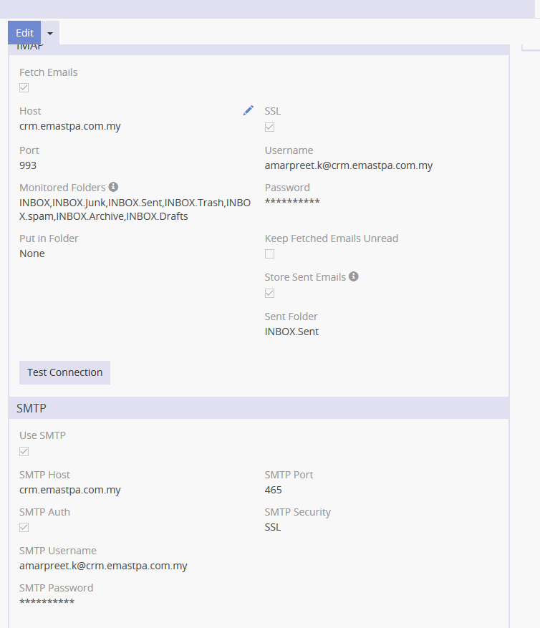Screen dimensions: 540x628
Task: Toggle the Use SMTP checkbox
Action: (x=24, y=451)
